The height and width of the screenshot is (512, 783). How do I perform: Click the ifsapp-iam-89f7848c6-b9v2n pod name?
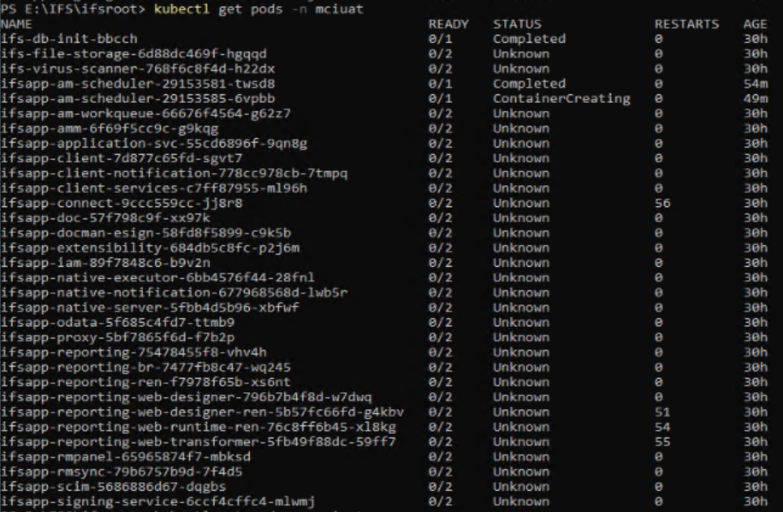(x=105, y=263)
